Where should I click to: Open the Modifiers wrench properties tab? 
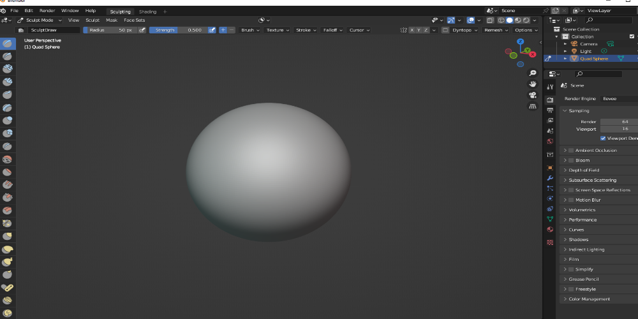(550, 178)
